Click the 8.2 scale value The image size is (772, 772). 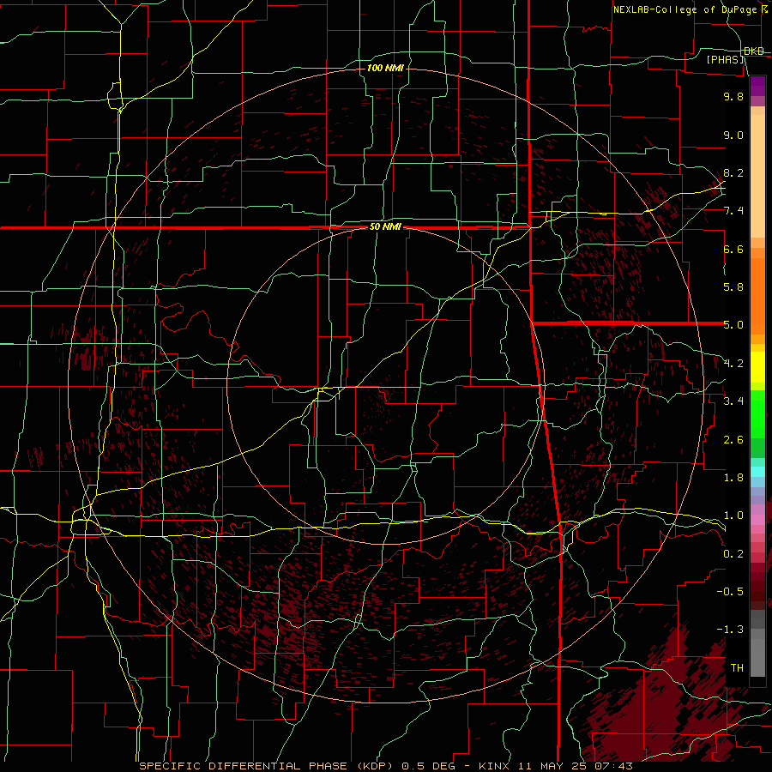733,173
